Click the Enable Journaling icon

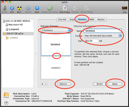(x=50, y=8)
